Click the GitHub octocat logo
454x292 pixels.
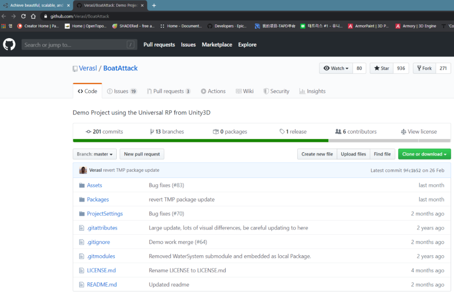point(9,44)
